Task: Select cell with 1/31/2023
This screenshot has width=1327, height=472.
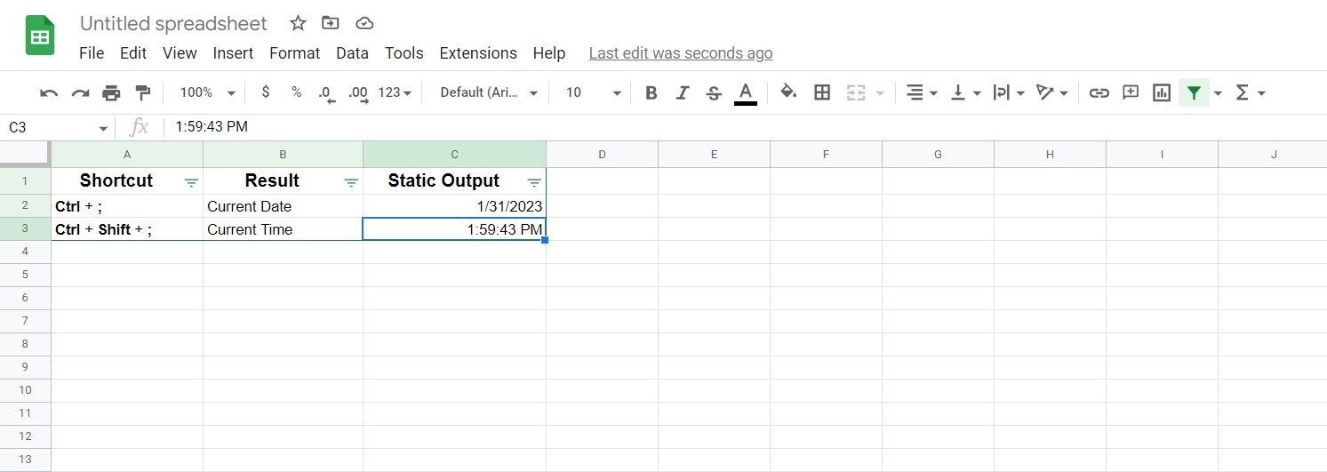Action: pos(454,206)
